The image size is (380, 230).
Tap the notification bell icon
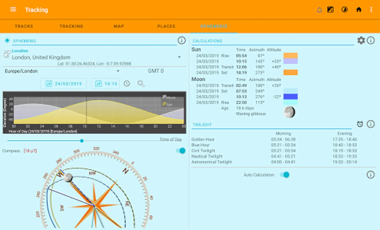tap(319, 10)
